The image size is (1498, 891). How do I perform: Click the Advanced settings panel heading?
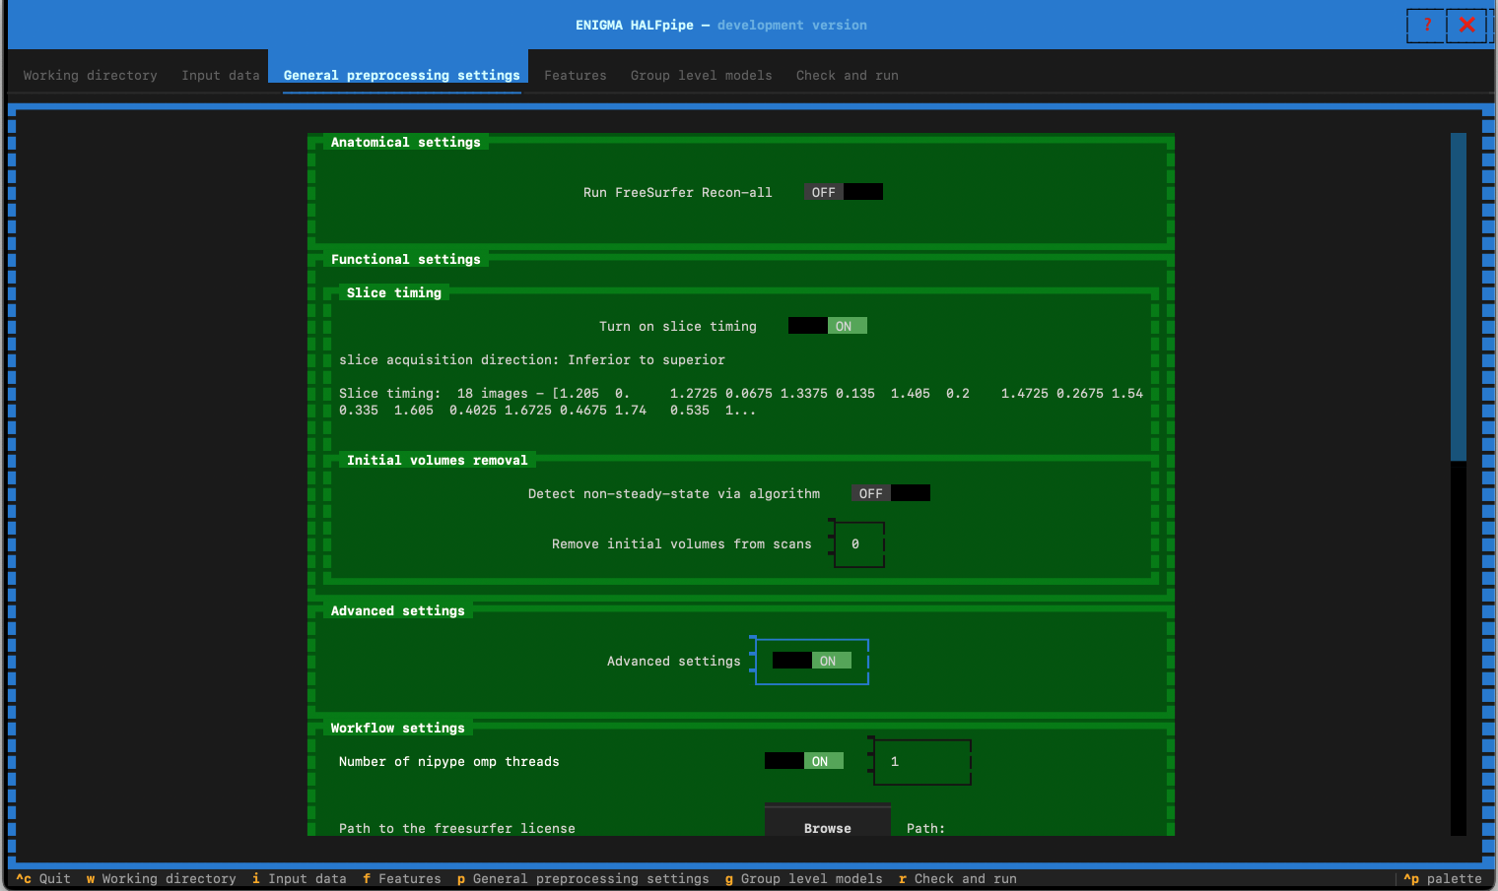(398, 610)
